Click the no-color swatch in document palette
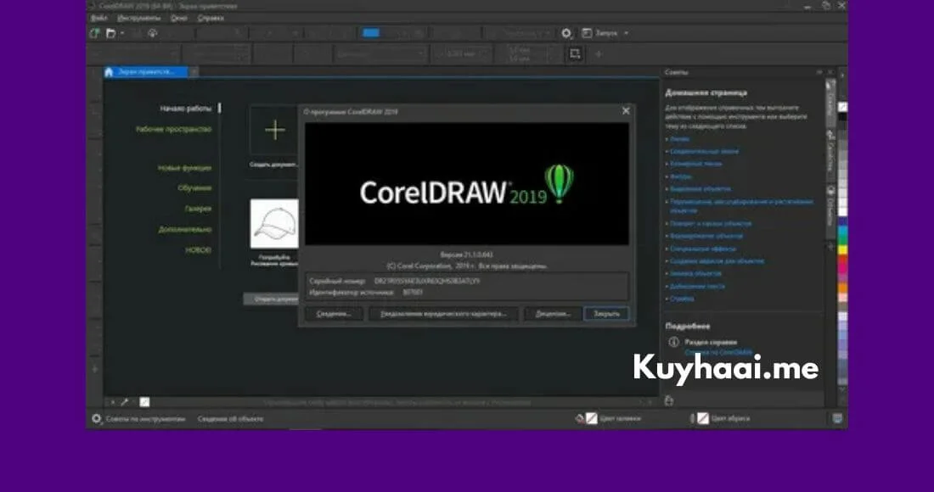This screenshot has width=934, height=492. tap(144, 402)
